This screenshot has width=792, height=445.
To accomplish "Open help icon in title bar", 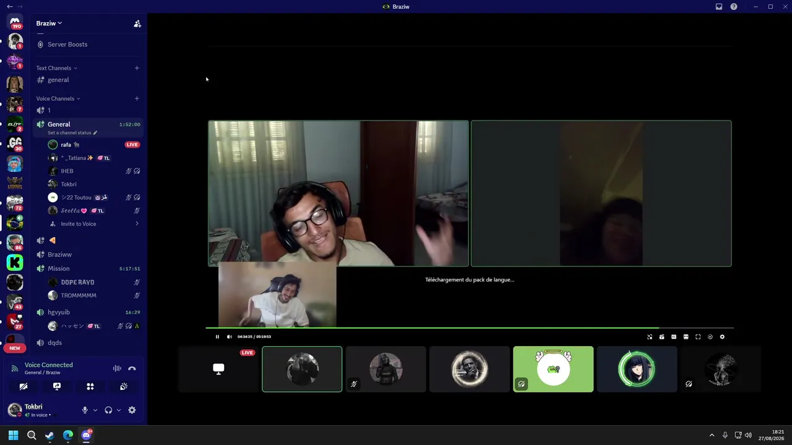I will [734, 7].
